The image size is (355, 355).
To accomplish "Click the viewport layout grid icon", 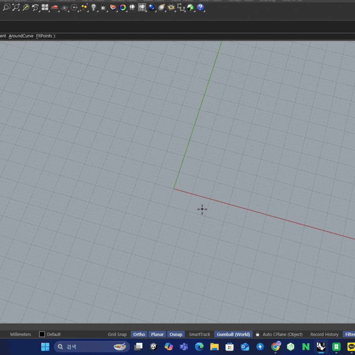I will [x=45, y=8].
